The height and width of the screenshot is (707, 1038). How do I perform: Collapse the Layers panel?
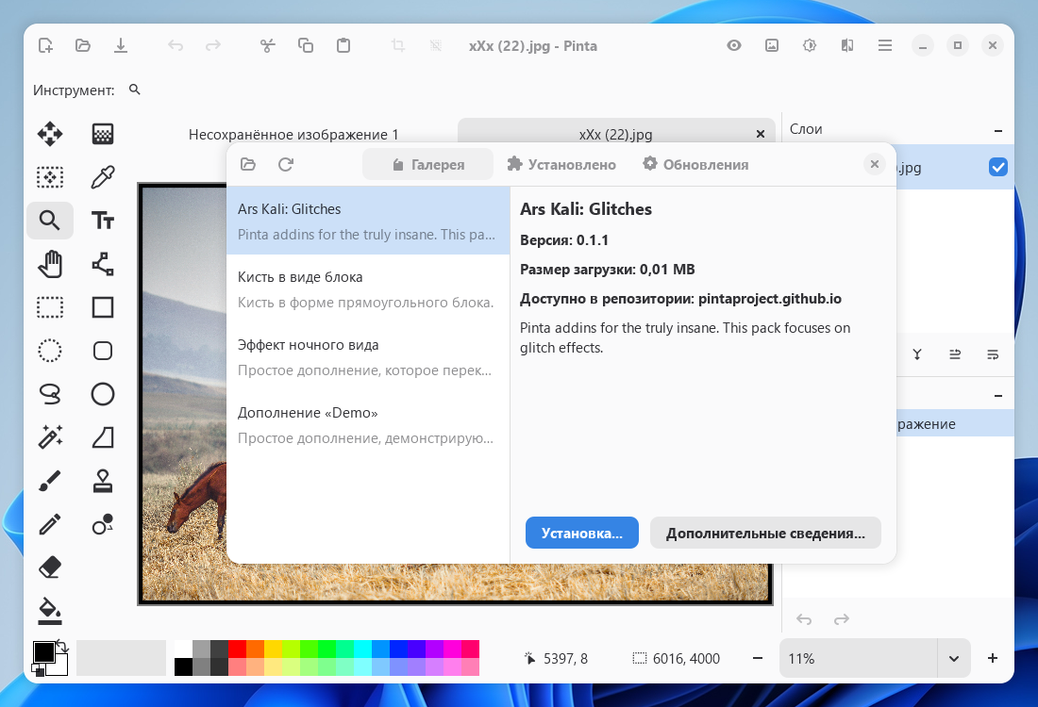pyautogui.click(x=997, y=130)
